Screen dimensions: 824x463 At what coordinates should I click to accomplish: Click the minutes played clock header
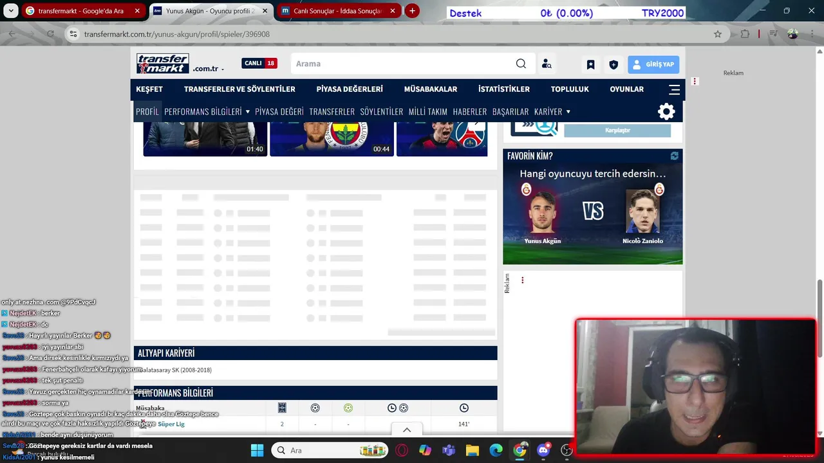[464, 408]
